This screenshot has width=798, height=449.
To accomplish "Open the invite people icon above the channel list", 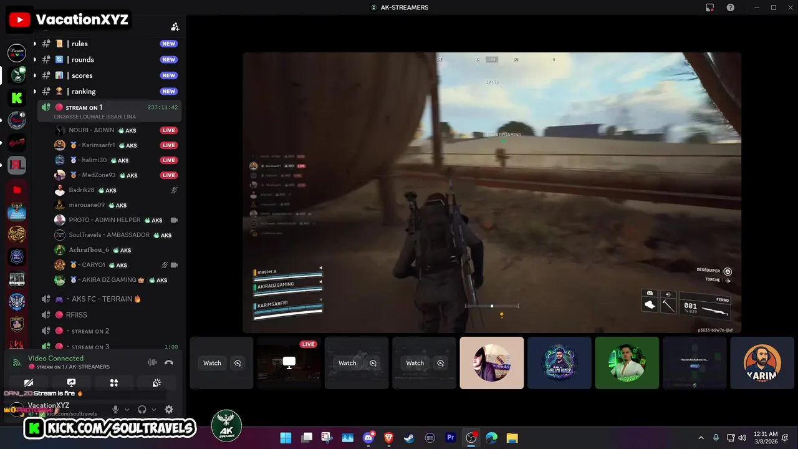I will pyautogui.click(x=175, y=27).
